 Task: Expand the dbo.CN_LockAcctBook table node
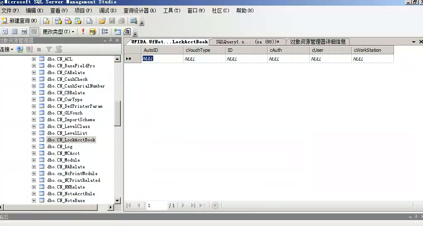pyautogui.click(x=34, y=140)
